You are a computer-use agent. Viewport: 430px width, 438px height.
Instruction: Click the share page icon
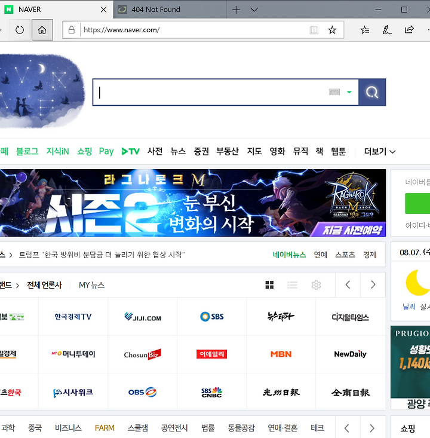coord(409,30)
